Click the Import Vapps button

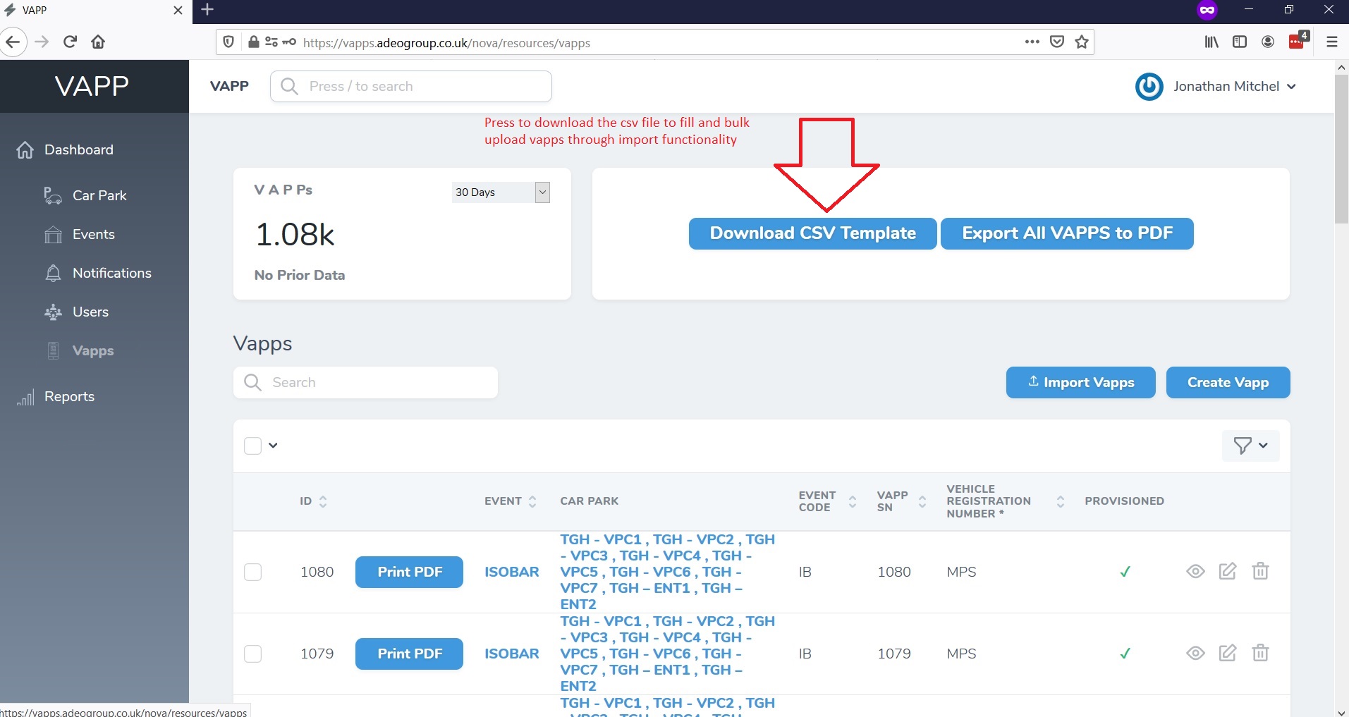tap(1080, 382)
